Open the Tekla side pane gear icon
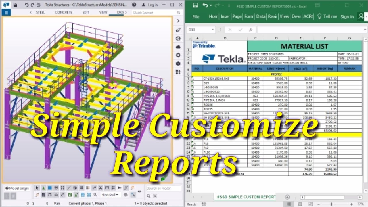The image size is (368, 207). (x=178, y=55)
